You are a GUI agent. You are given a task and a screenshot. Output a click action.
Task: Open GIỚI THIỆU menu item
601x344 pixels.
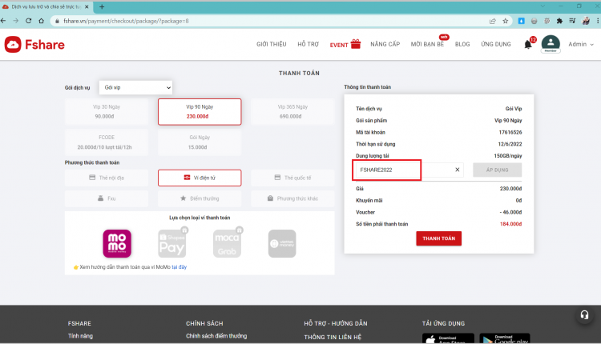tap(272, 44)
